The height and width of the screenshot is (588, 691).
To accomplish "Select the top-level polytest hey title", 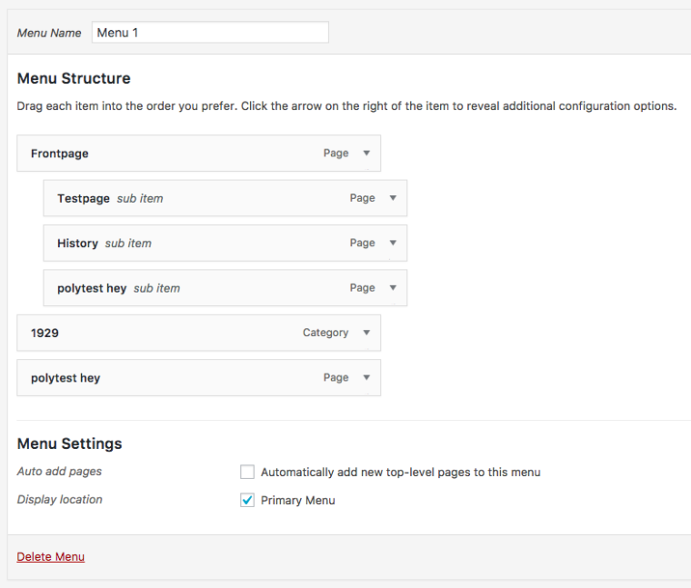I will click(65, 378).
